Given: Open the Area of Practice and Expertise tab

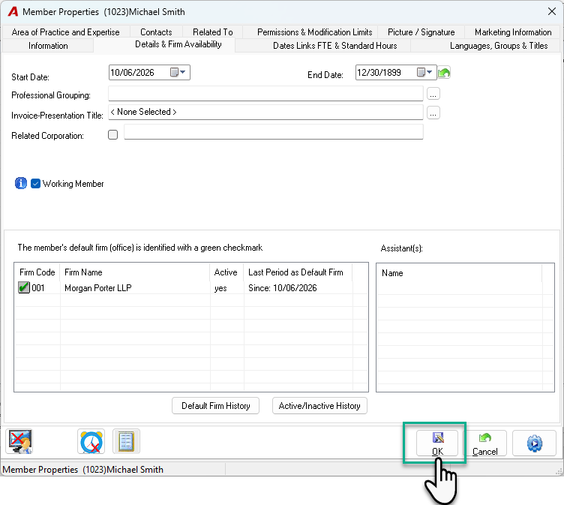Looking at the screenshot, I should click(x=65, y=32).
